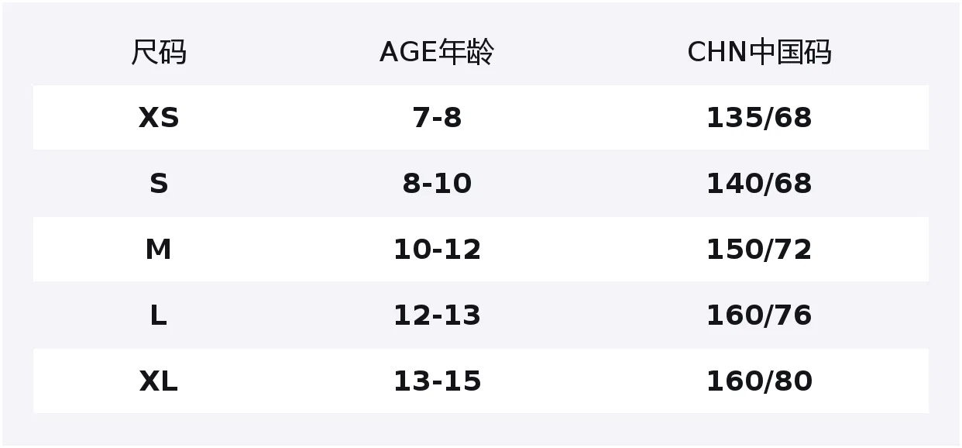Click the AGE年龄 column header
This screenshot has width=962, height=448.
pos(437,53)
